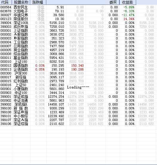157x165 pixels.
Task: Select the 深证B指 row name
Action: tap(21, 112)
